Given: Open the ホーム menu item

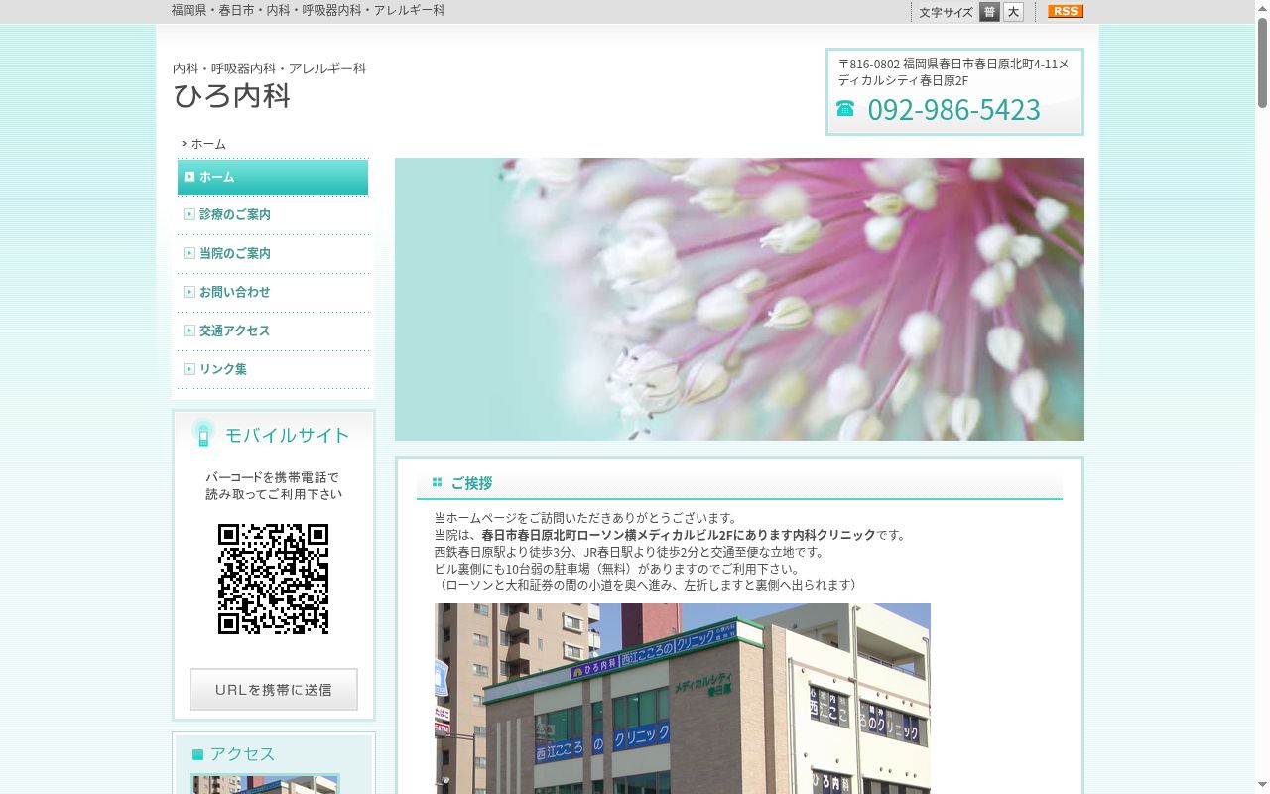Looking at the screenshot, I should (273, 177).
